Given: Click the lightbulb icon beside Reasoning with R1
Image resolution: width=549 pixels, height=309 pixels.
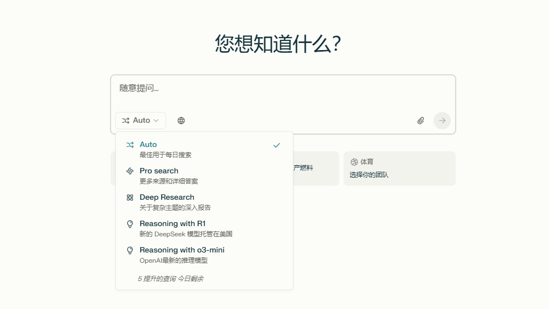Looking at the screenshot, I should 130,224.
